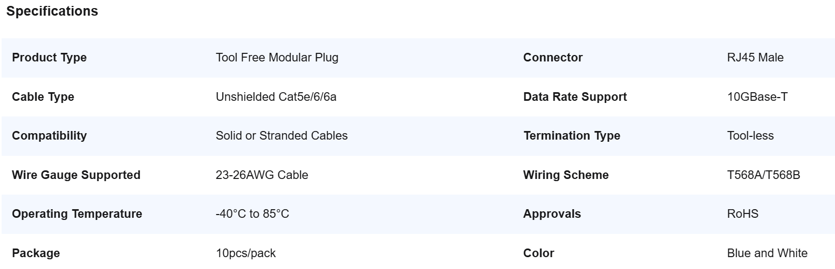Select the Product Type label
Viewport: 835px width, 269px height.
coord(49,58)
